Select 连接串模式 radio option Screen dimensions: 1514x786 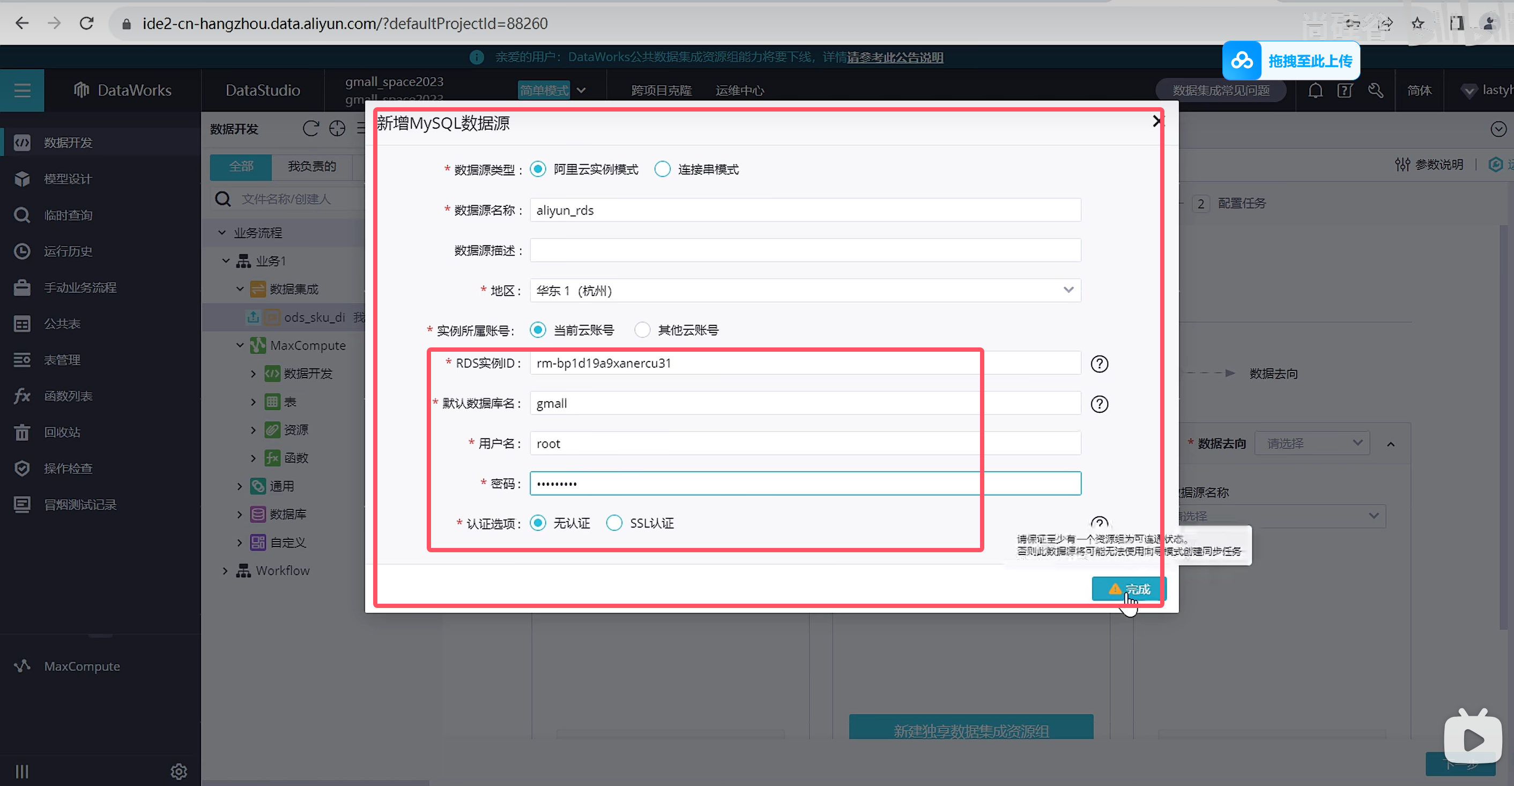tap(663, 169)
